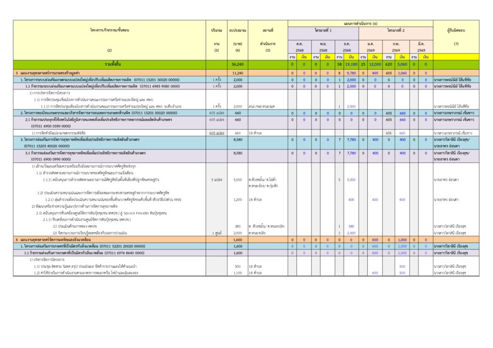Click the 8,580 budget cell of project 3
Viewport: 493px width, 348px height.
[237, 140]
